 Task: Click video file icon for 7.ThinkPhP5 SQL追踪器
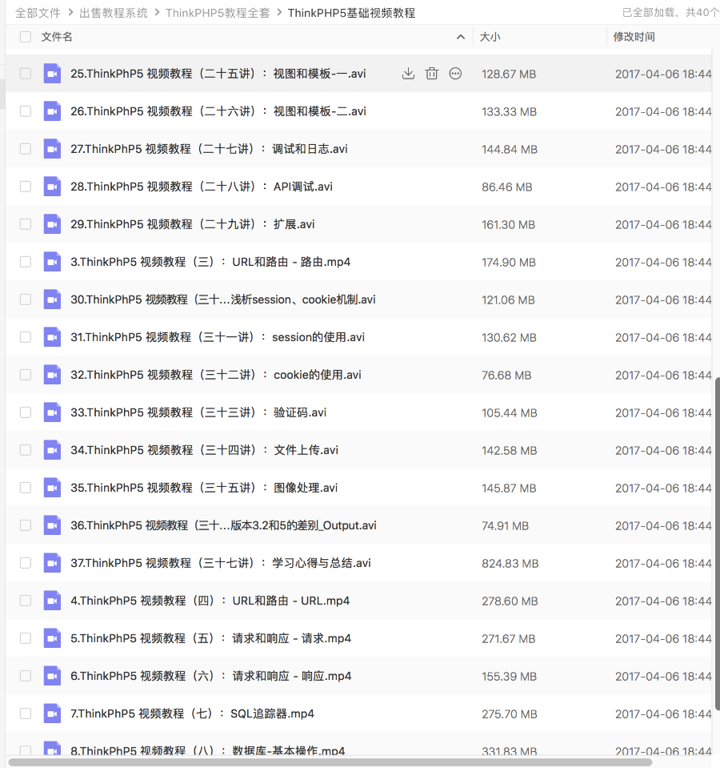(52, 714)
